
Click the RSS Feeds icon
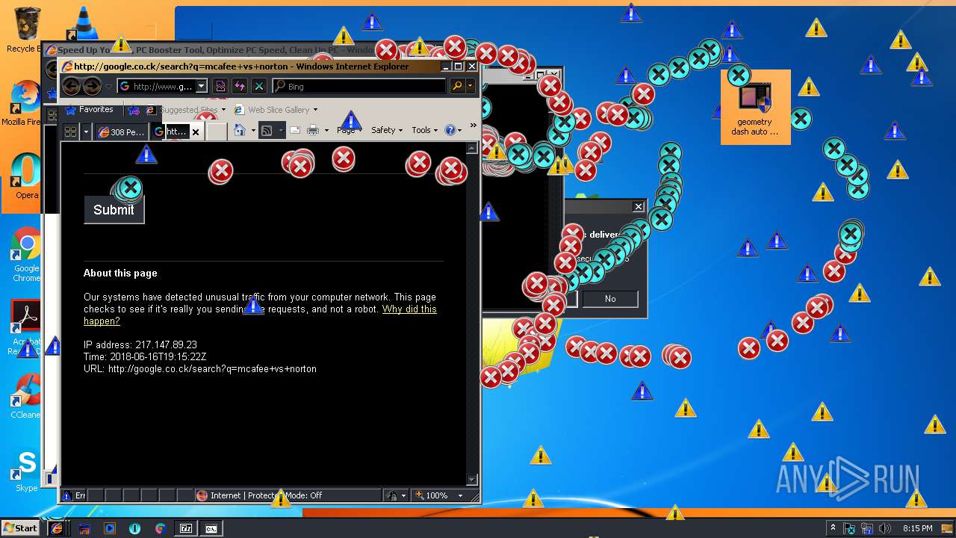point(265,130)
